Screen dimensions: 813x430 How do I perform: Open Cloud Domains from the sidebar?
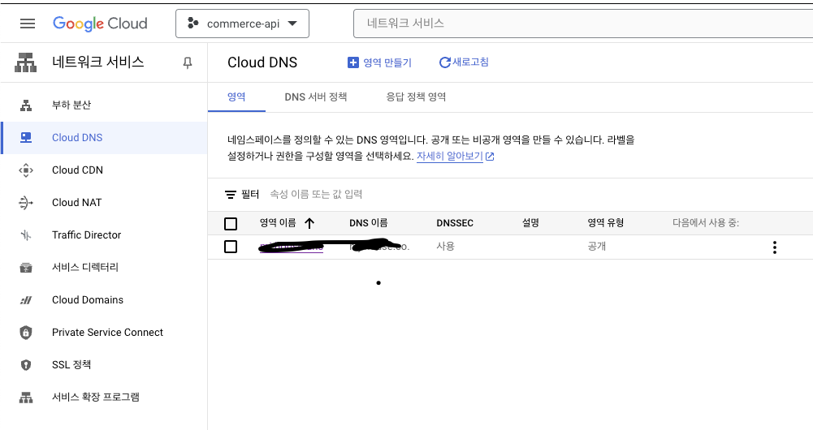(x=88, y=300)
